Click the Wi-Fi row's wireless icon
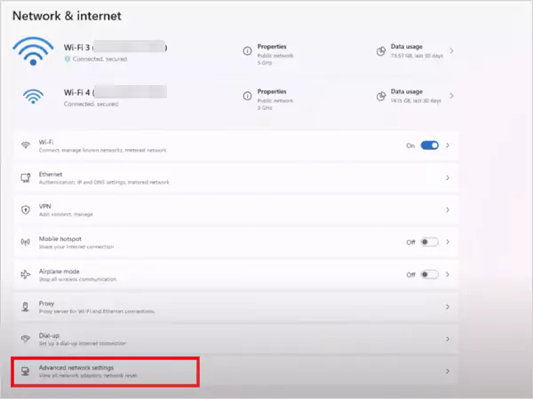This screenshot has height=399, width=533. [26, 145]
